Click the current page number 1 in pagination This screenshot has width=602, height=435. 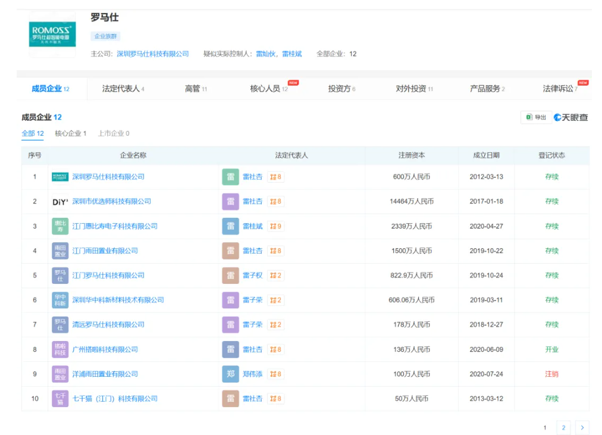click(x=545, y=428)
